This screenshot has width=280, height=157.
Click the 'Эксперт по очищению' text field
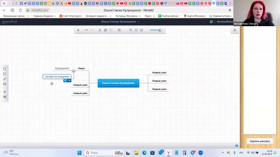pyautogui.click(x=57, y=77)
